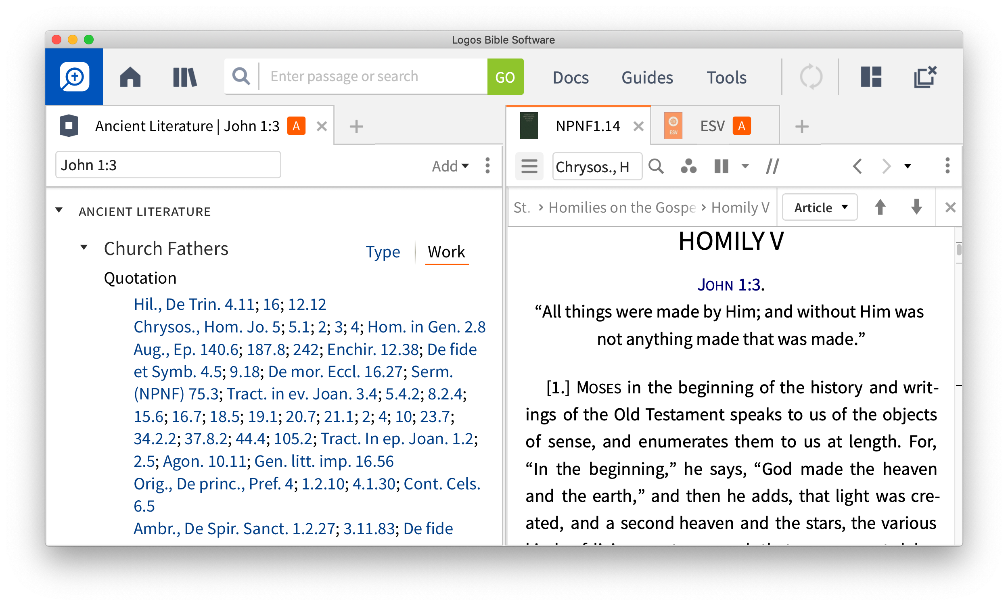The width and height of the screenshot is (1008, 606).
Task: Open parallel resources slashes icon
Action: point(772,166)
